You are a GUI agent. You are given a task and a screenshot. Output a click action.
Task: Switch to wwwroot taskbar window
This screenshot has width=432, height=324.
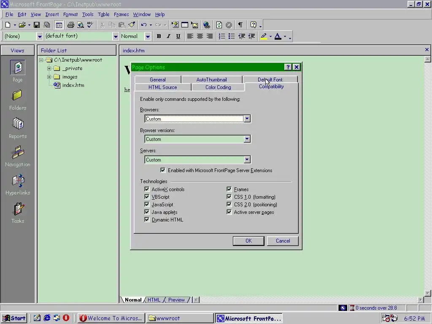coord(180,318)
